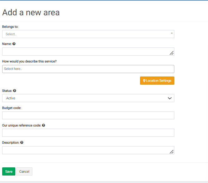
Task: Click the chevron arrow of the Status dropdown
Action: click(x=170, y=98)
